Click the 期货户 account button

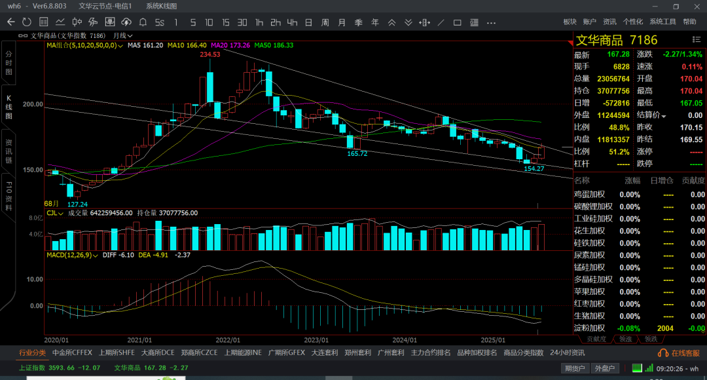point(575,368)
